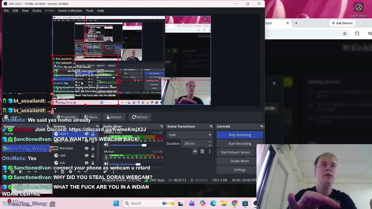Click the Properties button for the selected source

[x=66, y=117]
